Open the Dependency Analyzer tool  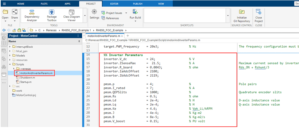coord(32,16)
